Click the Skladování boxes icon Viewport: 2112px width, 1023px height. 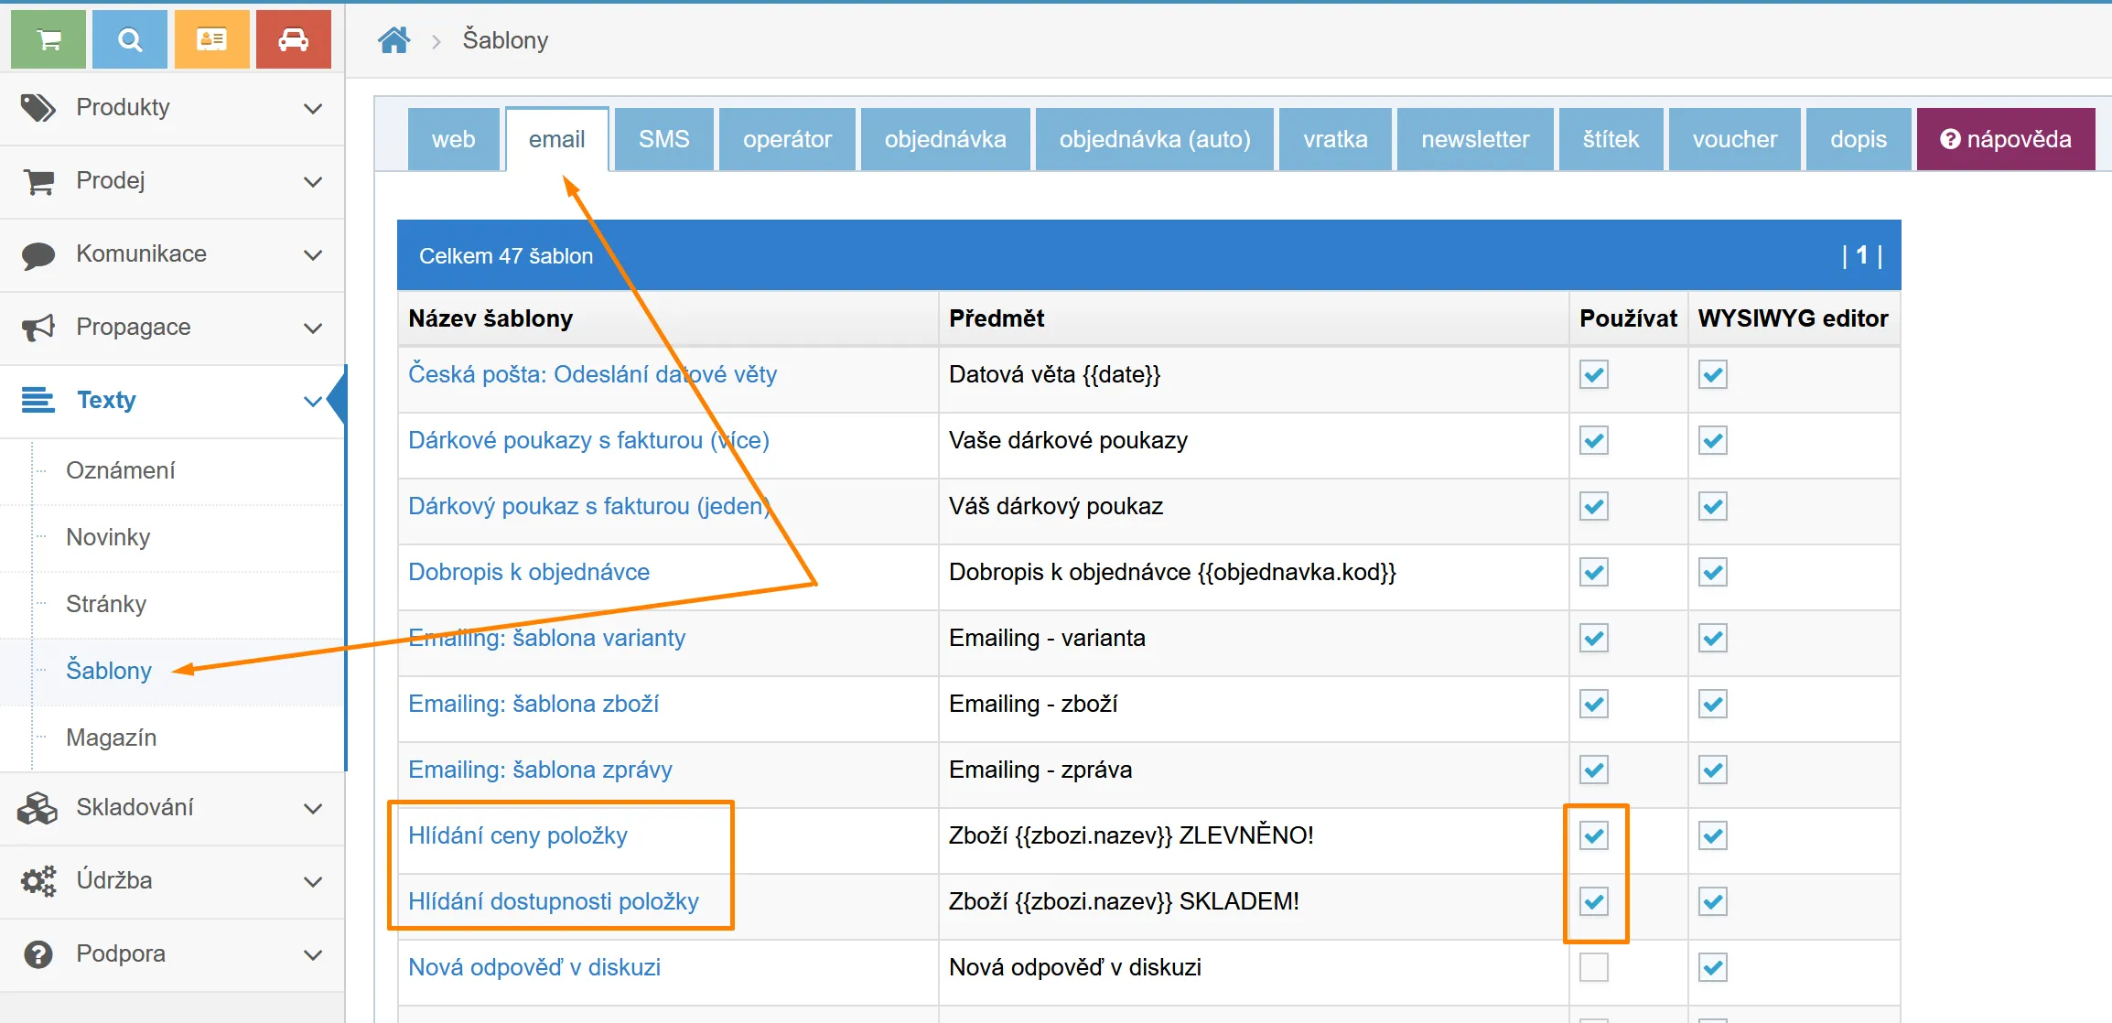click(x=38, y=808)
